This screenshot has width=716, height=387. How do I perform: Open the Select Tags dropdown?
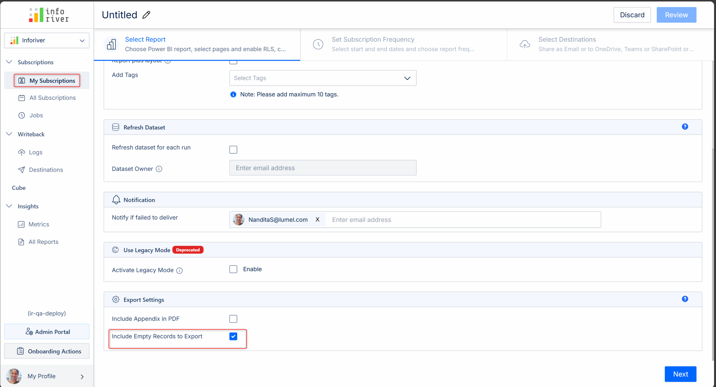click(x=322, y=78)
